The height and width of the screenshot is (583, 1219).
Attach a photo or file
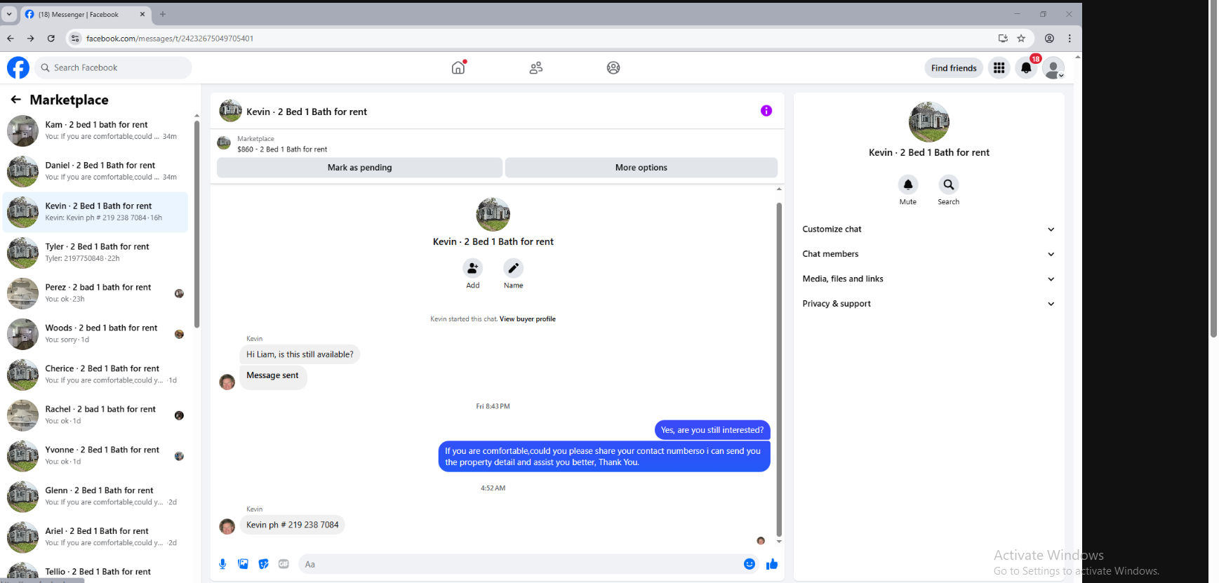pos(243,564)
